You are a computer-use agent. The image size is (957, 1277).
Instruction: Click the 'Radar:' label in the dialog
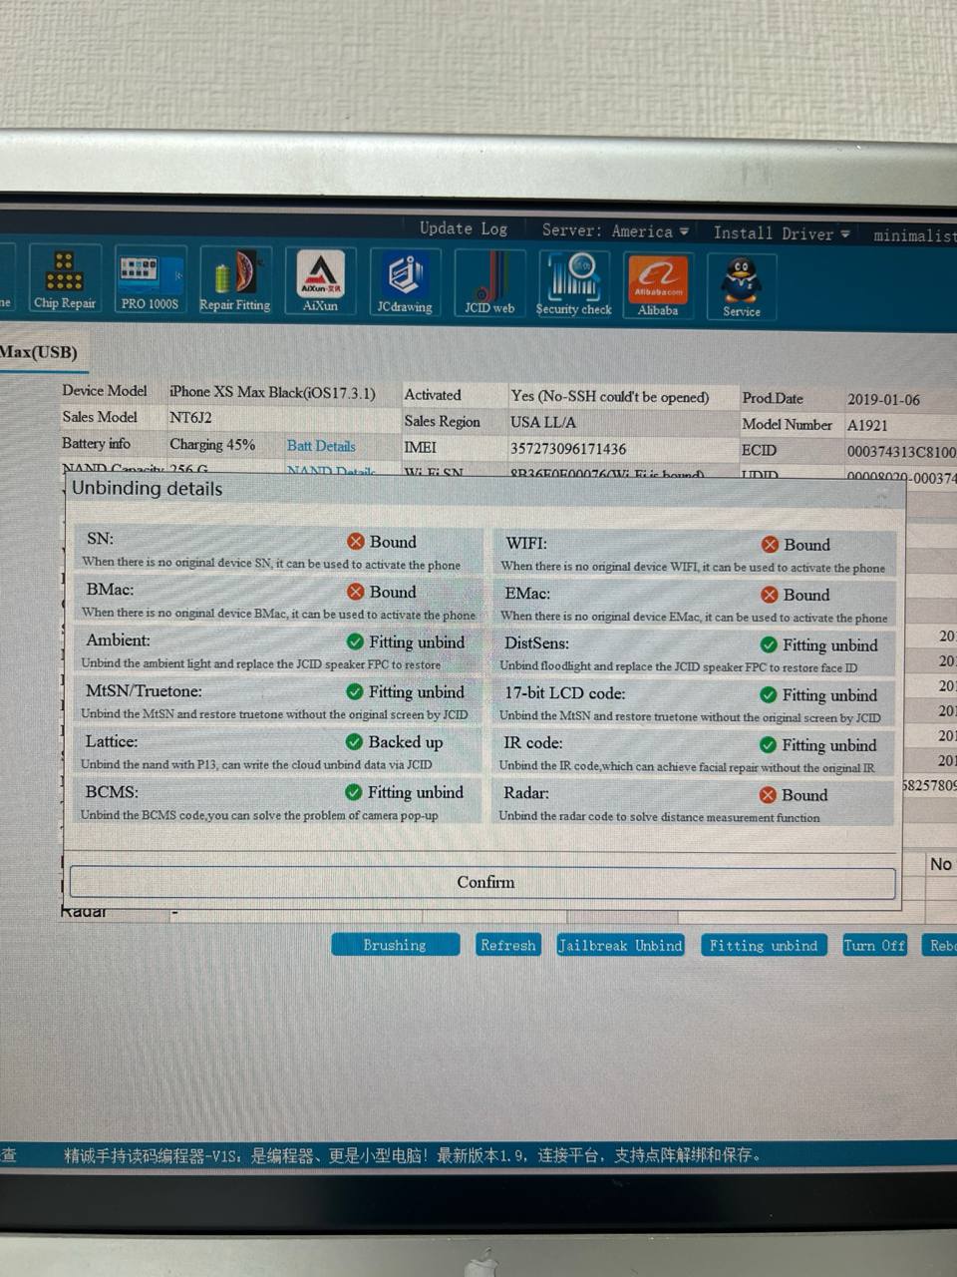526,793
